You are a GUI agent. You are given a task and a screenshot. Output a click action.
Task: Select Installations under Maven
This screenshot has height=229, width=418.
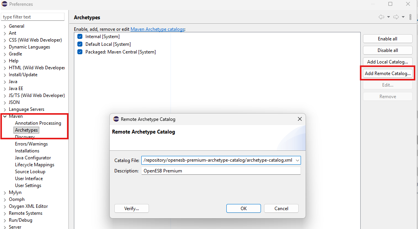click(27, 150)
